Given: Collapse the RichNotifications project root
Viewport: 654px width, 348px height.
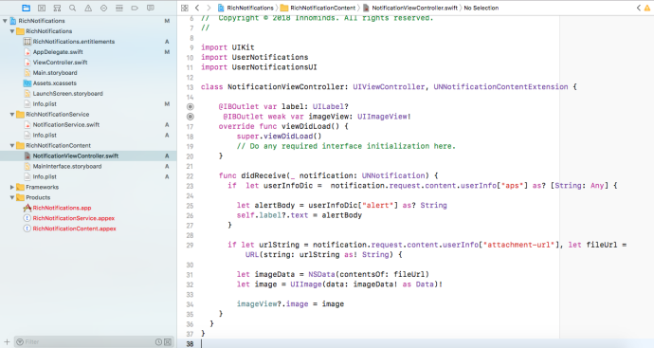Looking at the screenshot, I should [5, 21].
